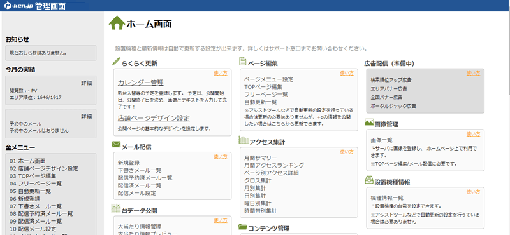Open 配信メール設定 under メール配信 section
This screenshot has width=510, height=235.
coord(136,193)
